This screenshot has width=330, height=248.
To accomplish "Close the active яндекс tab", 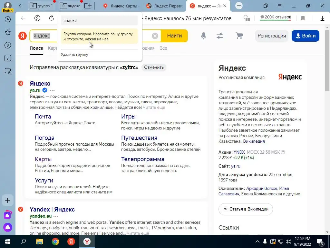I will [x=225, y=6].
